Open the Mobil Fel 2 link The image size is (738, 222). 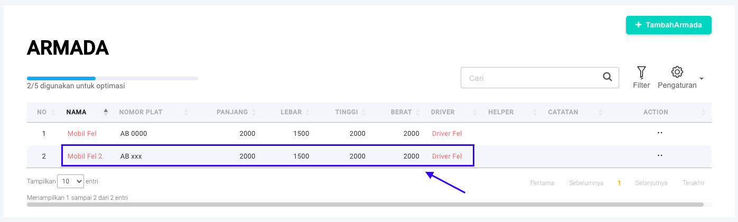[85, 156]
